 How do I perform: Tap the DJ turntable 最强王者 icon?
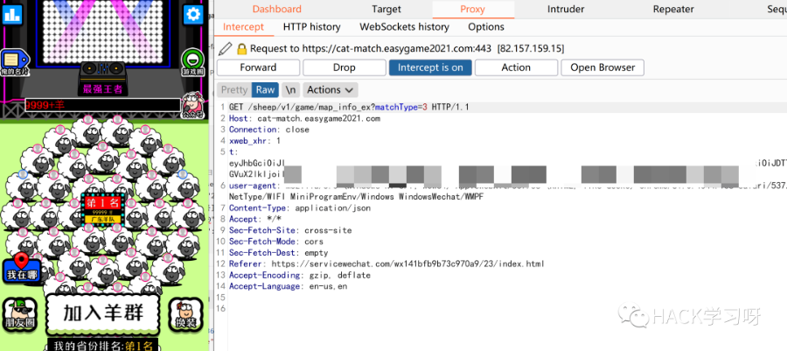[102, 79]
